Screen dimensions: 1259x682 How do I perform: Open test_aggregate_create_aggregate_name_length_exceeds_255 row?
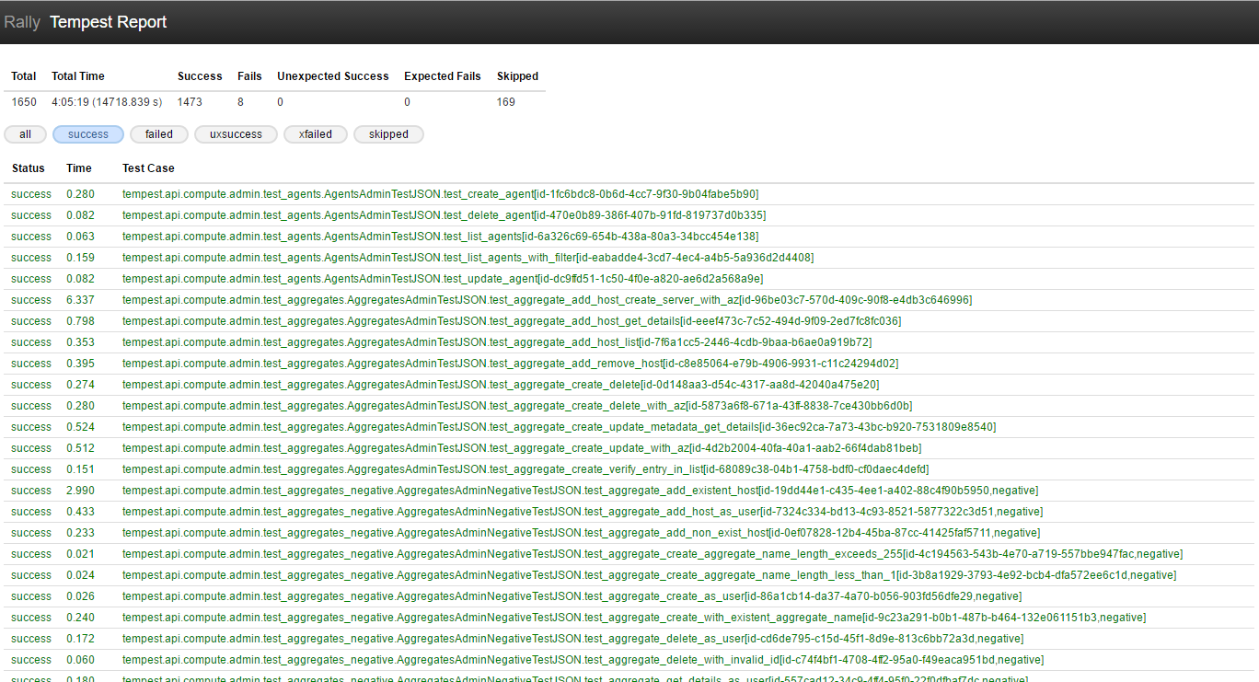point(629,554)
